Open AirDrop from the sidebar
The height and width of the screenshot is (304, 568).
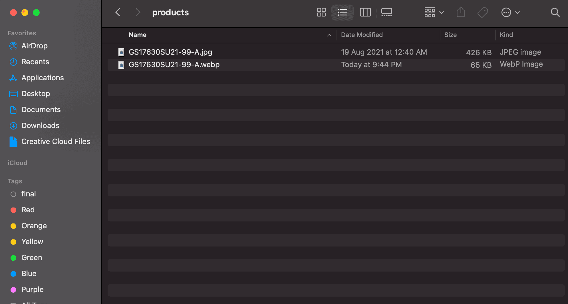(x=34, y=46)
